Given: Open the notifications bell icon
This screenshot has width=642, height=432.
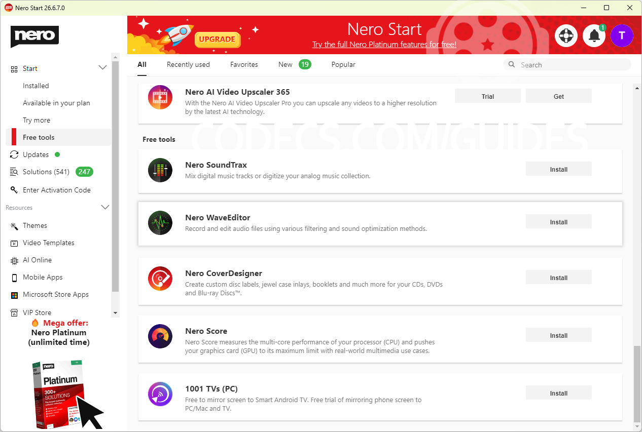Looking at the screenshot, I should pos(594,35).
